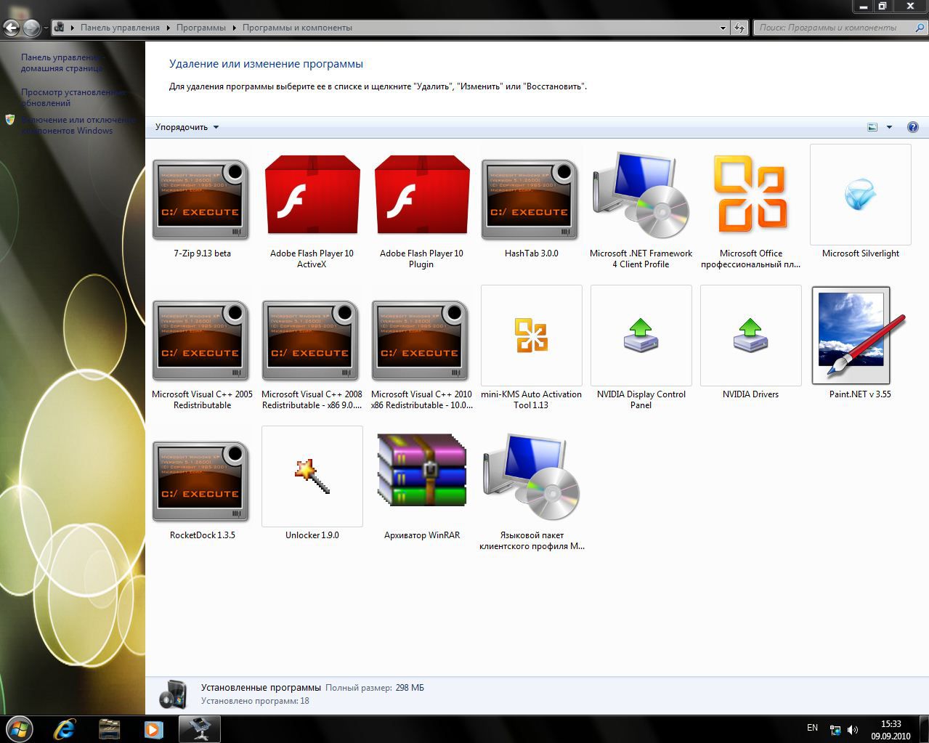Select the Paint.NET v 3.55 icon

(x=860, y=336)
